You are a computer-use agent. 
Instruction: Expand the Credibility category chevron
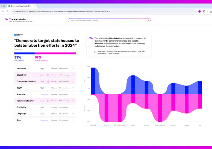73,107
